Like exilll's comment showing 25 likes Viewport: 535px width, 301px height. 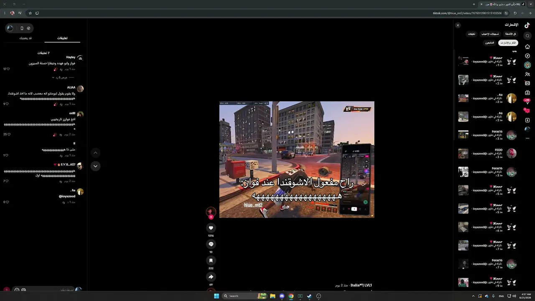coord(9,135)
